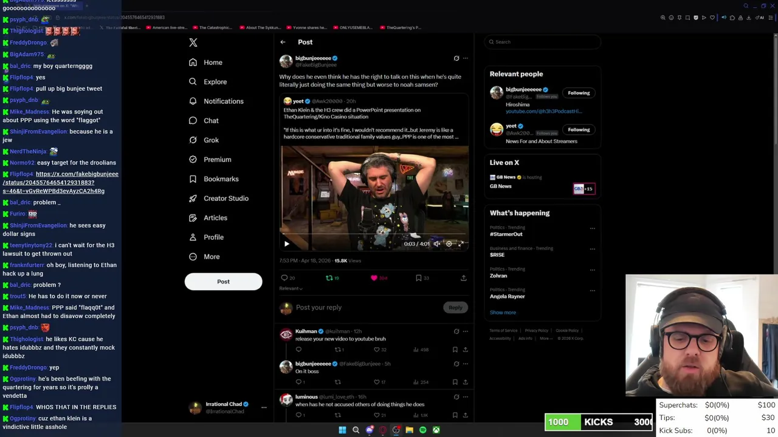Toggle bookmark on the main post

pyautogui.click(x=419, y=278)
